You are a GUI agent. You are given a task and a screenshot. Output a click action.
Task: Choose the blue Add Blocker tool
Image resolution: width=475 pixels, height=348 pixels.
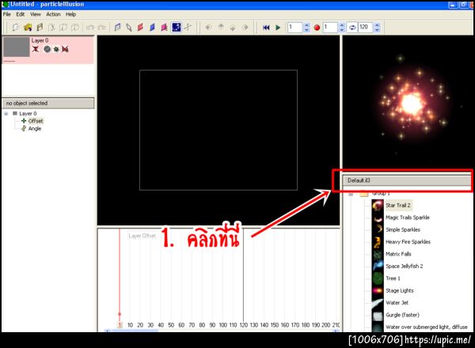click(152, 28)
